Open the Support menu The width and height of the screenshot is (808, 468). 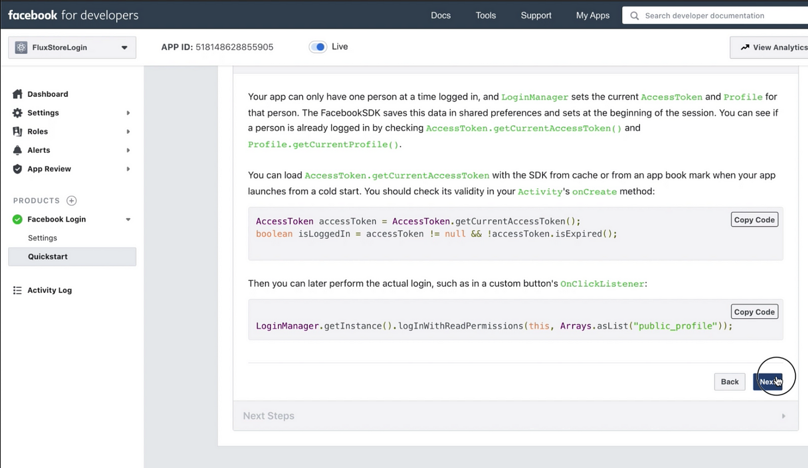coord(536,16)
